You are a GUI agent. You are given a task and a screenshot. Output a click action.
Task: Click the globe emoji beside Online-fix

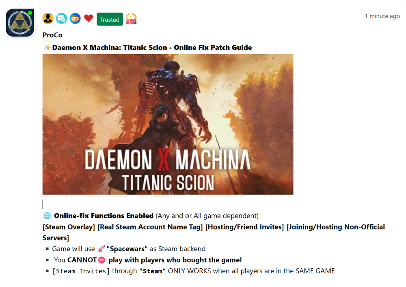[47, 215]
